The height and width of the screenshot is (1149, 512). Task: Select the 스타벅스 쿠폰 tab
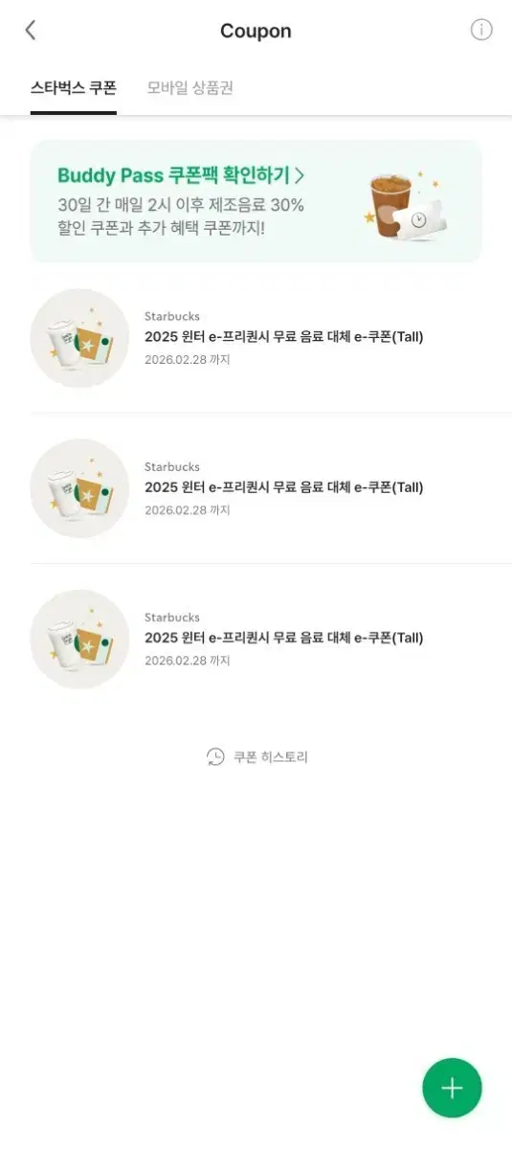(74, 88)
